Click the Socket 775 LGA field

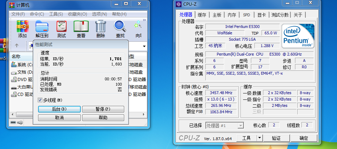pyautogui.click(x=242, y=39)
